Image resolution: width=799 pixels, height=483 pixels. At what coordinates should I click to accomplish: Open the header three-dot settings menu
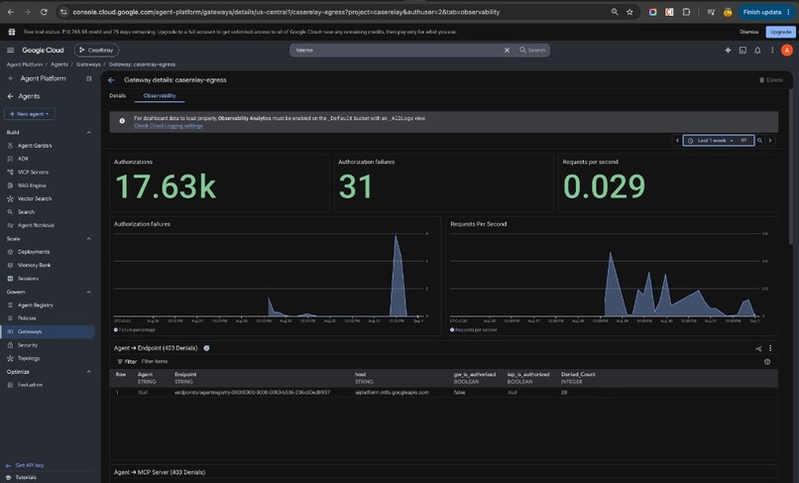pyautogui.click(x=772, y=50)
